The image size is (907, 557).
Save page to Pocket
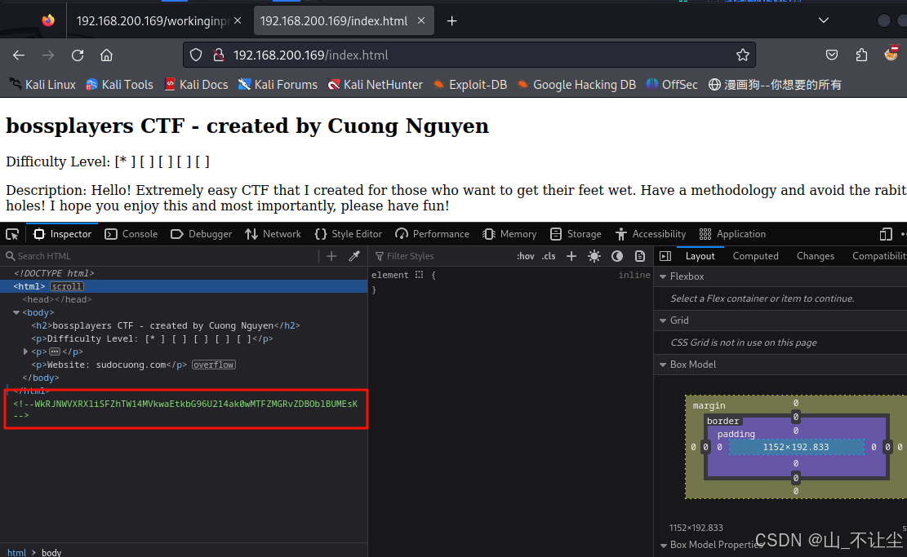pos(832,55)
